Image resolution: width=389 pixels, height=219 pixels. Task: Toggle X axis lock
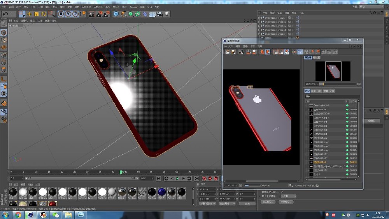point(61,14)
